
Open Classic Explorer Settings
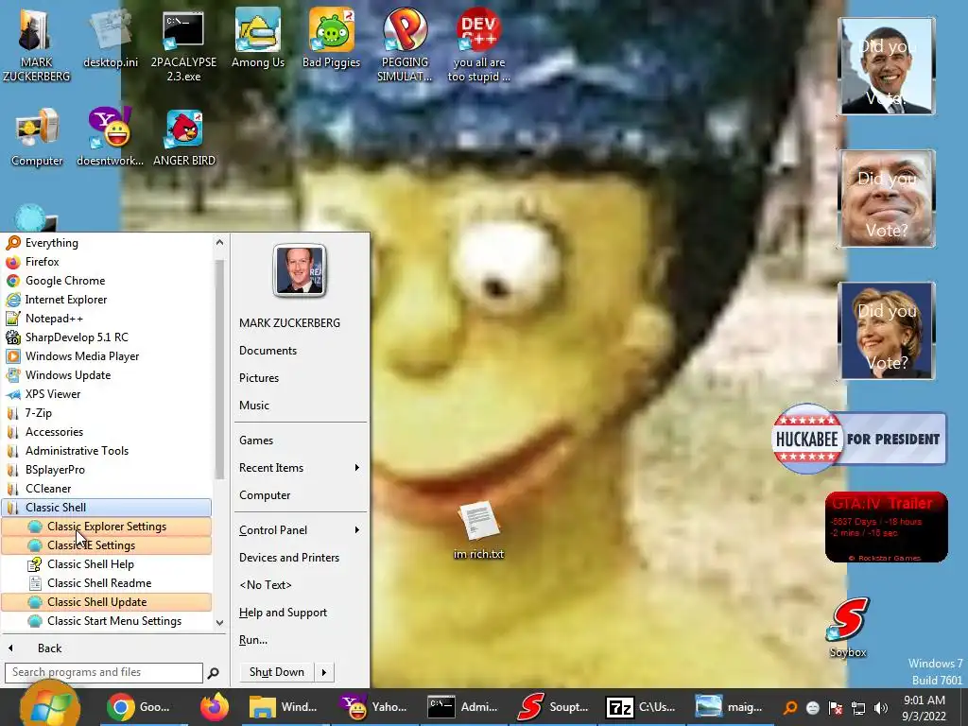pos(106,527)
